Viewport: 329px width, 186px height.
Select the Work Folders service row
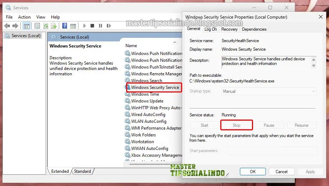tap(154, 135)
